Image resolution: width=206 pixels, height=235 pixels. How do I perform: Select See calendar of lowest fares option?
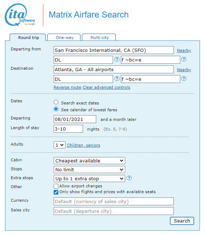click(56, 109)
